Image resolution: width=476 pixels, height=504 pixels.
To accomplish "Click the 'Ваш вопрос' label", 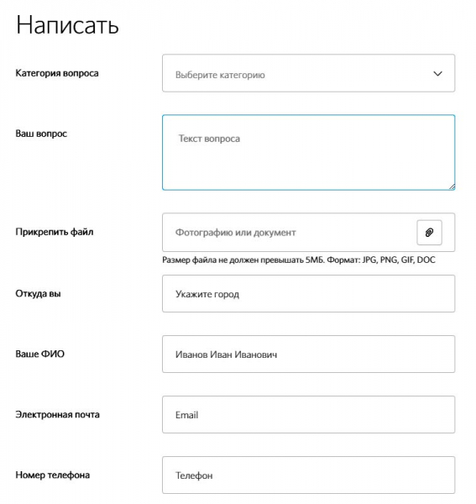I will [41, 134].
